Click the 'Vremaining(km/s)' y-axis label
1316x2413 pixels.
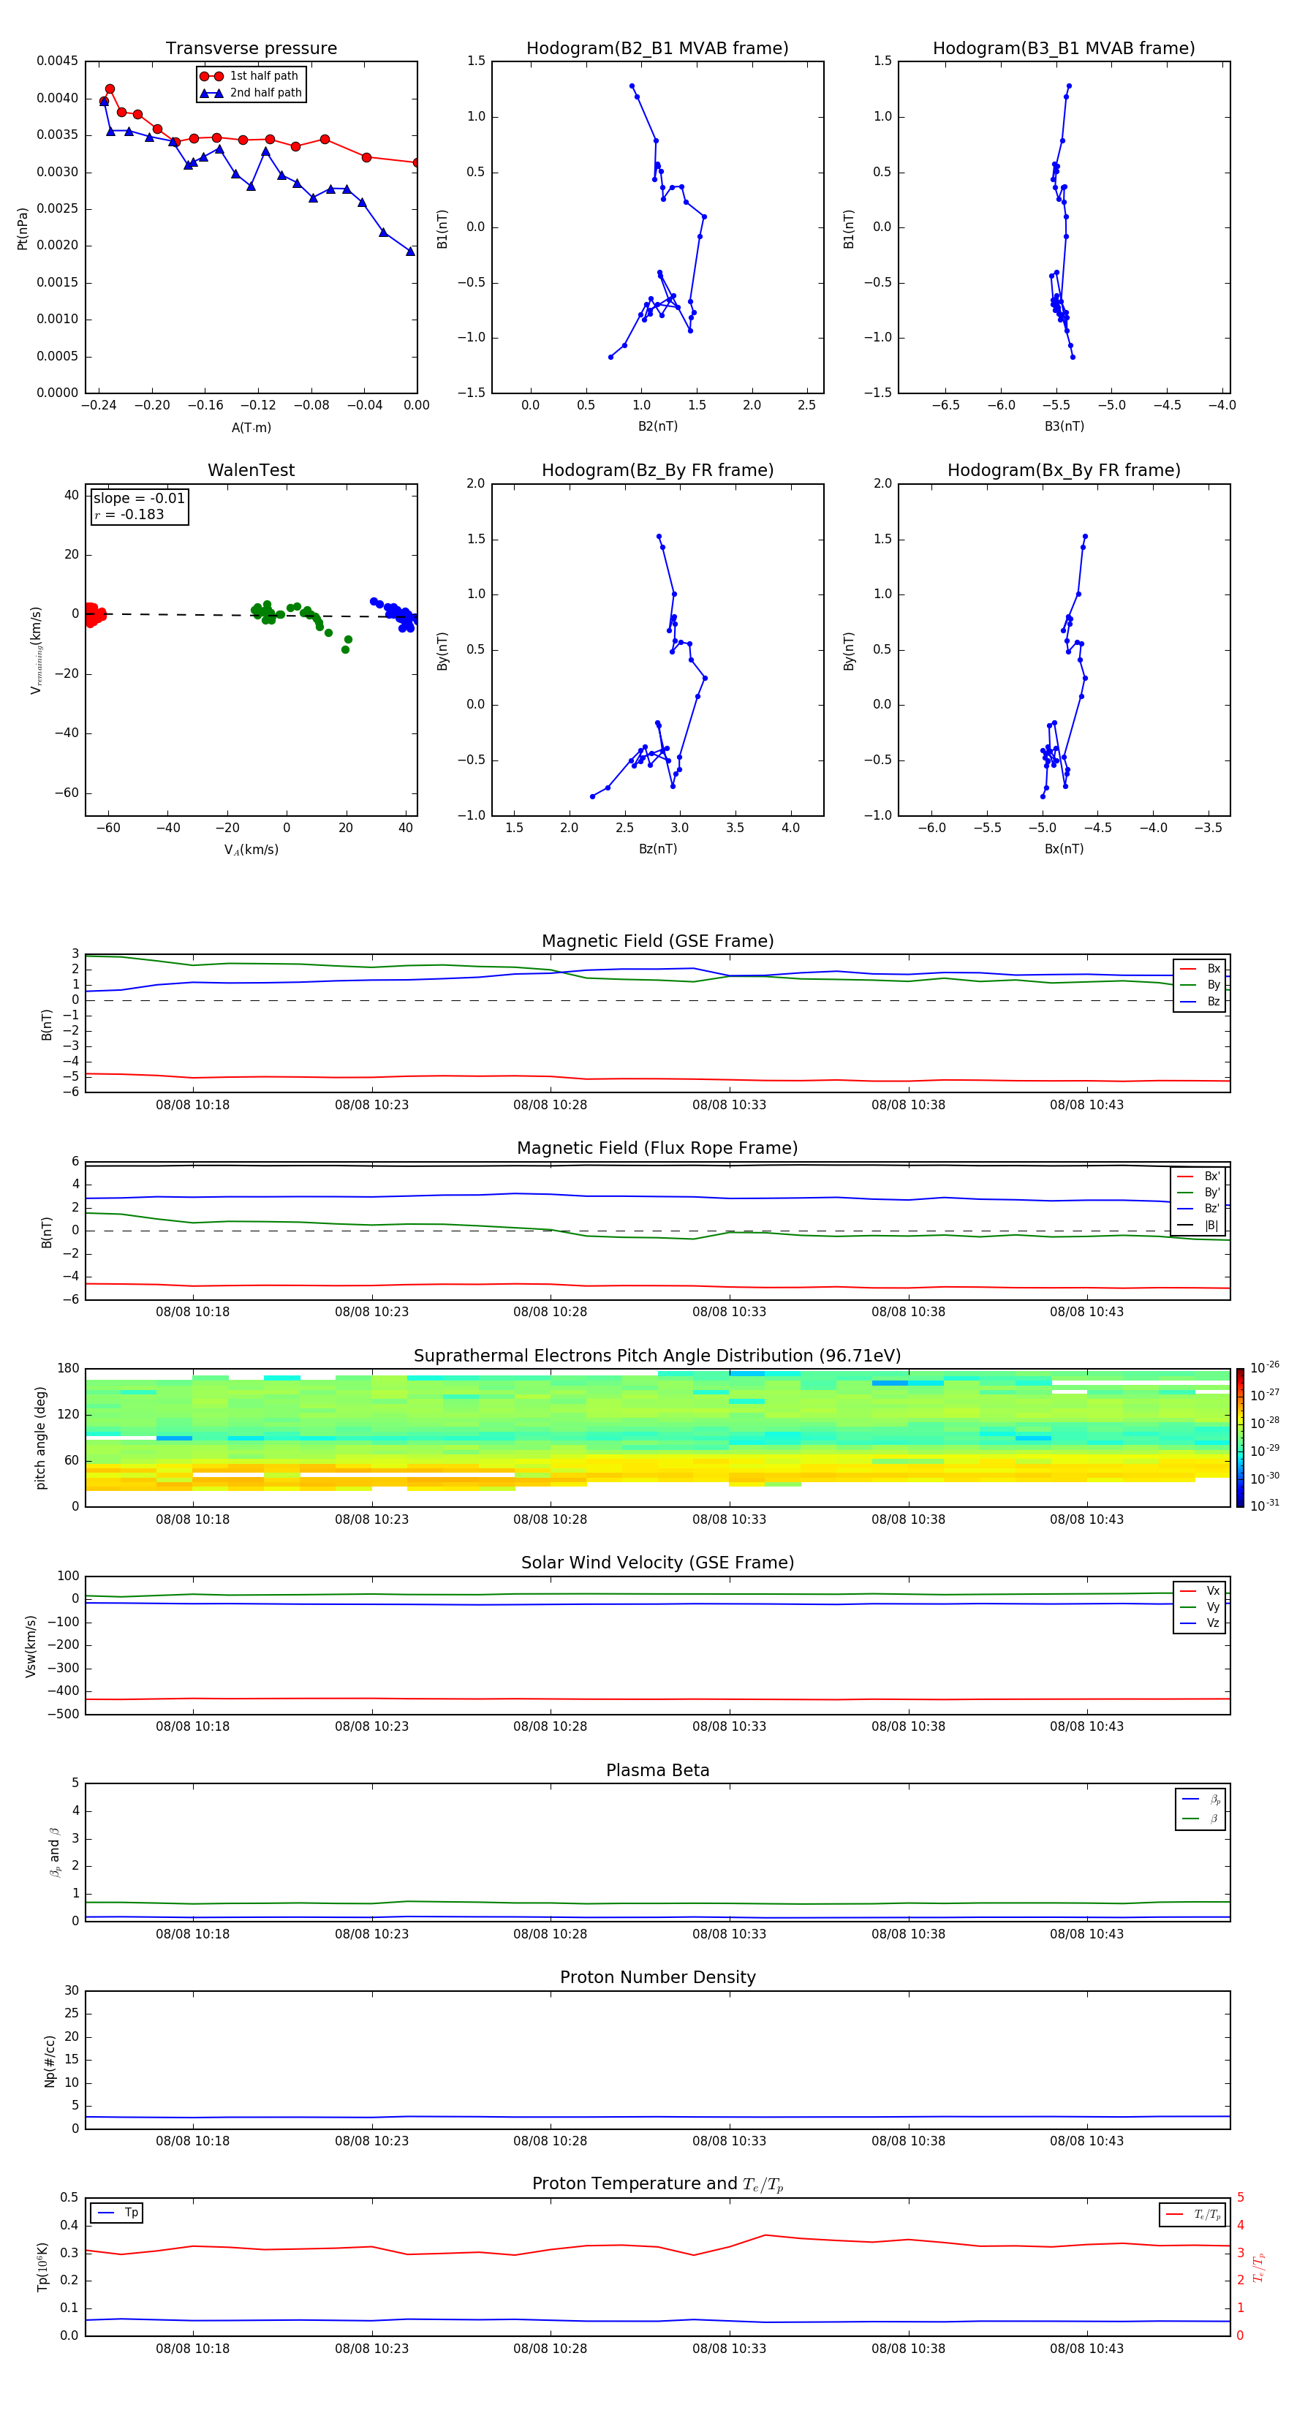[36, 650]
